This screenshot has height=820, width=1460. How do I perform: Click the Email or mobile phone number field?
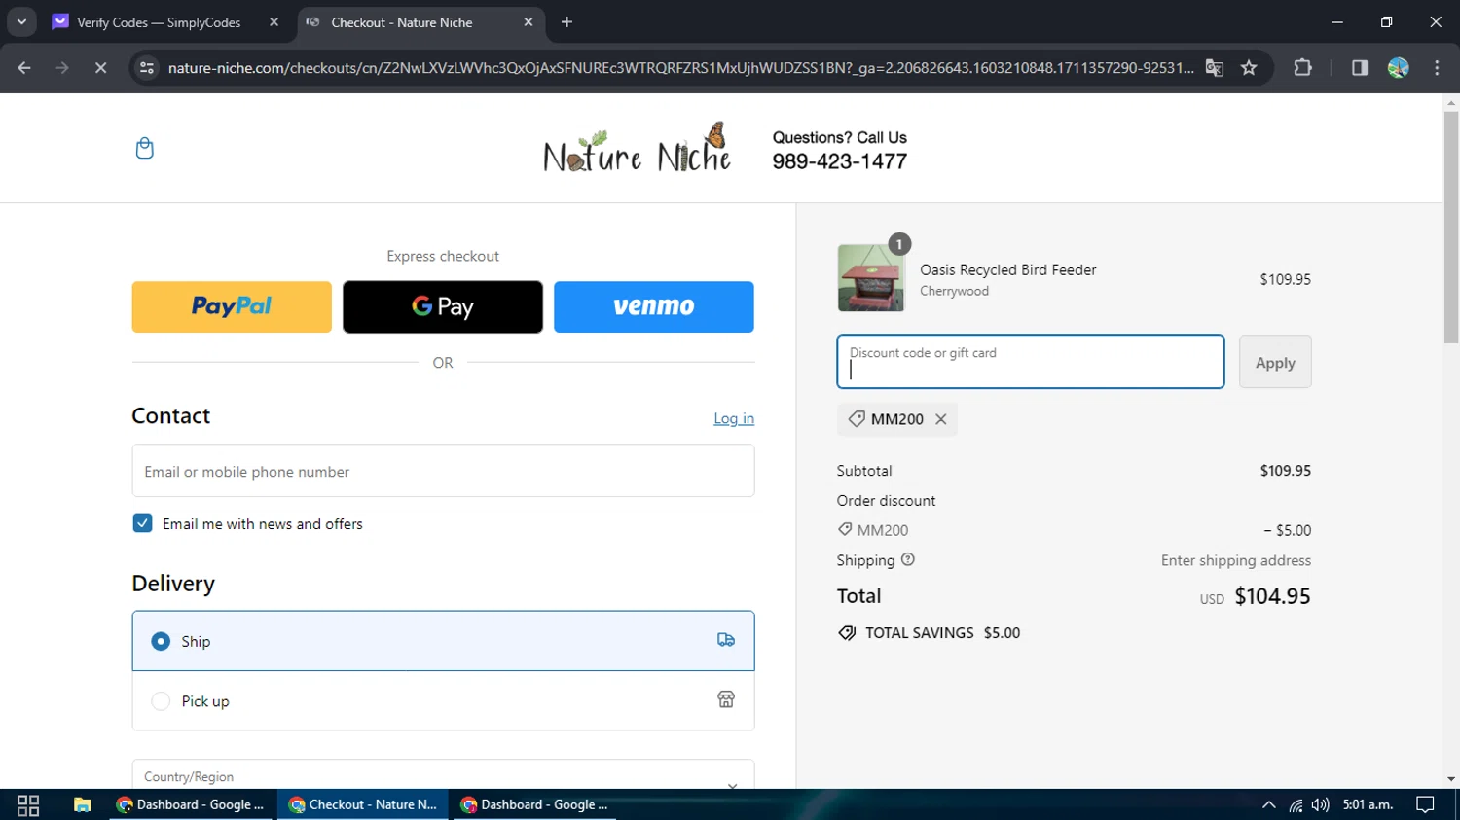[x=443, y=471]
